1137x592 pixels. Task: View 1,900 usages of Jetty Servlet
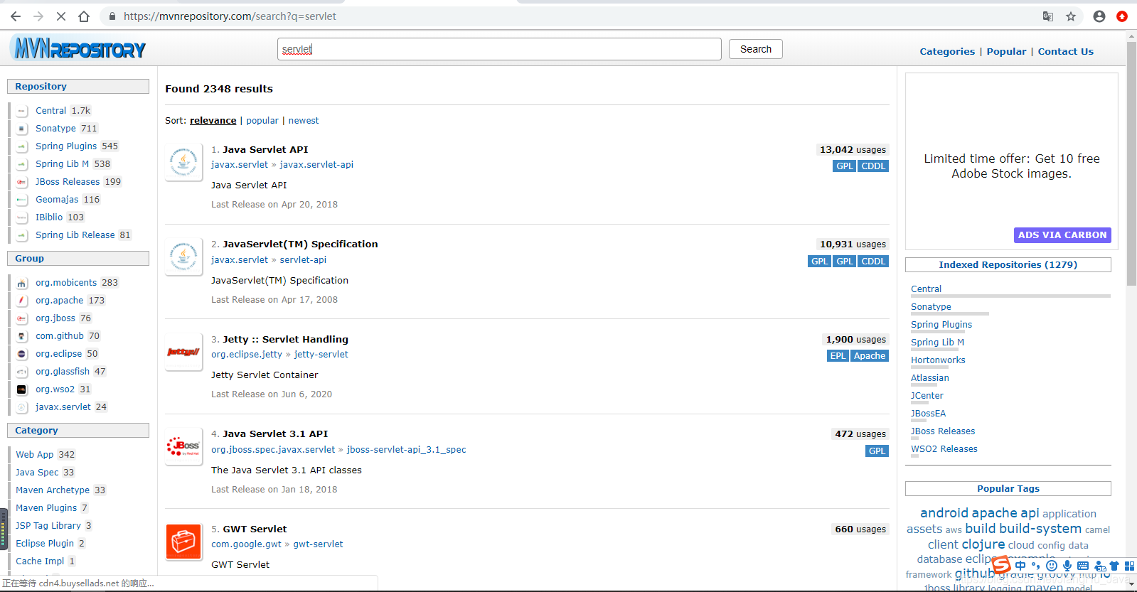pos(856,340)
